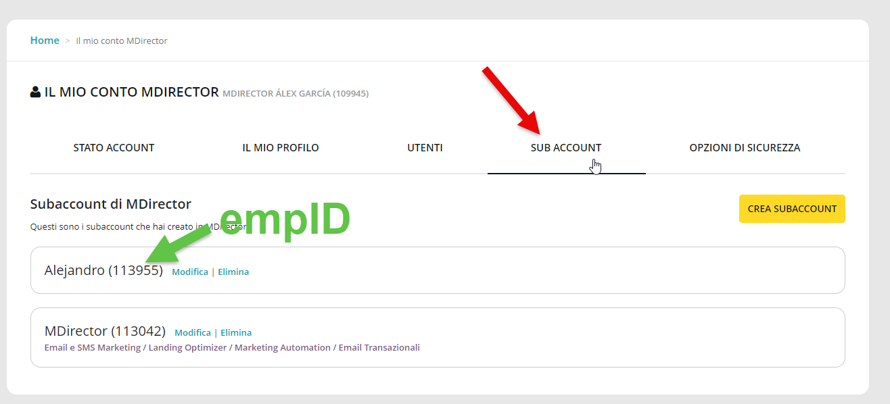The image size is (890, 404).
Task: Click the Email Transazionali label
Action: pos(379,347)
